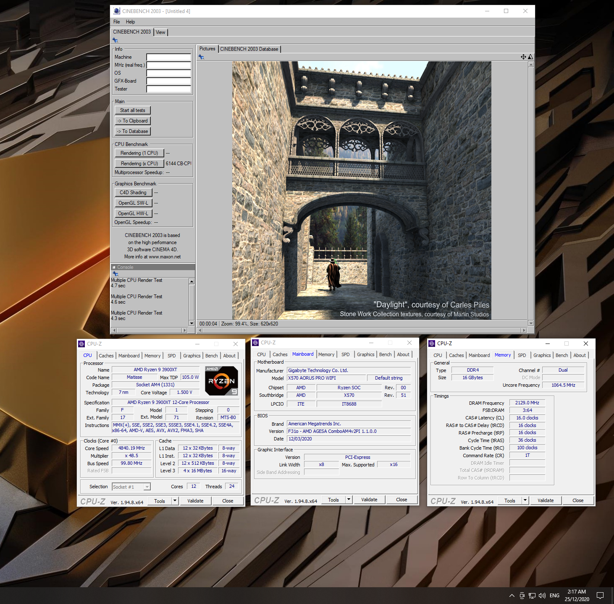Click To Clipboard button
Screen dimensions: 614x604
133,121
